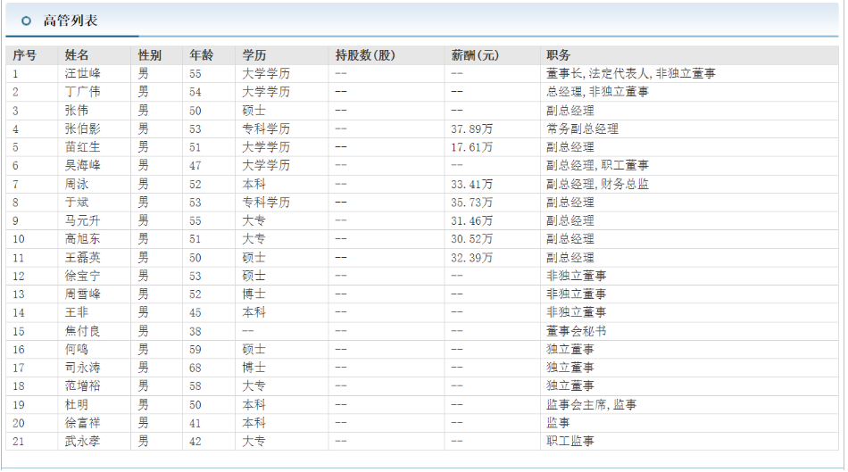Click the salary value 35.73万
The height and width of the screenshot is (472, 848).
point(472,203)
